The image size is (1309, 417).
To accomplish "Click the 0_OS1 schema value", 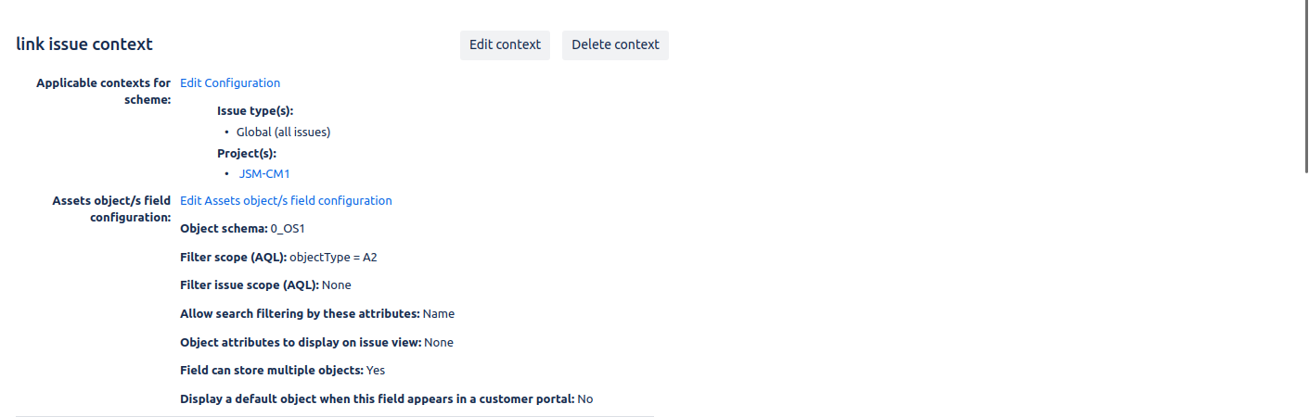I will [x=288, y=228].
